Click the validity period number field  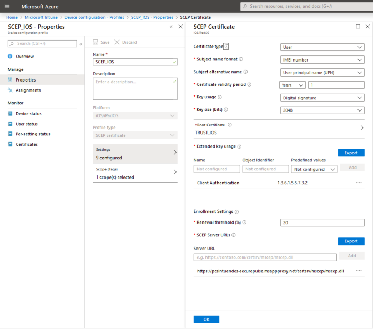[336, 85]
